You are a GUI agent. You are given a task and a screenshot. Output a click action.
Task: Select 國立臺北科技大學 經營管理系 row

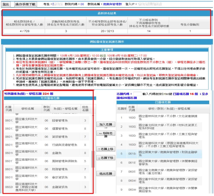point(47,120)
